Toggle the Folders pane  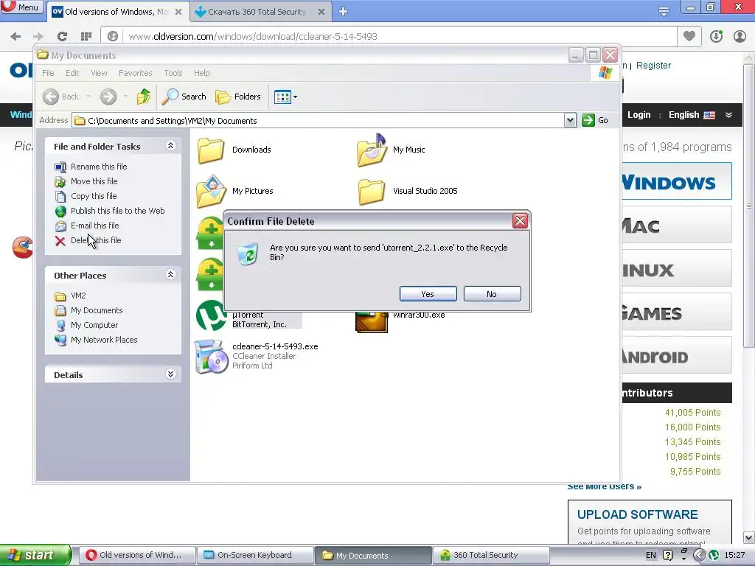pos(238,97)
